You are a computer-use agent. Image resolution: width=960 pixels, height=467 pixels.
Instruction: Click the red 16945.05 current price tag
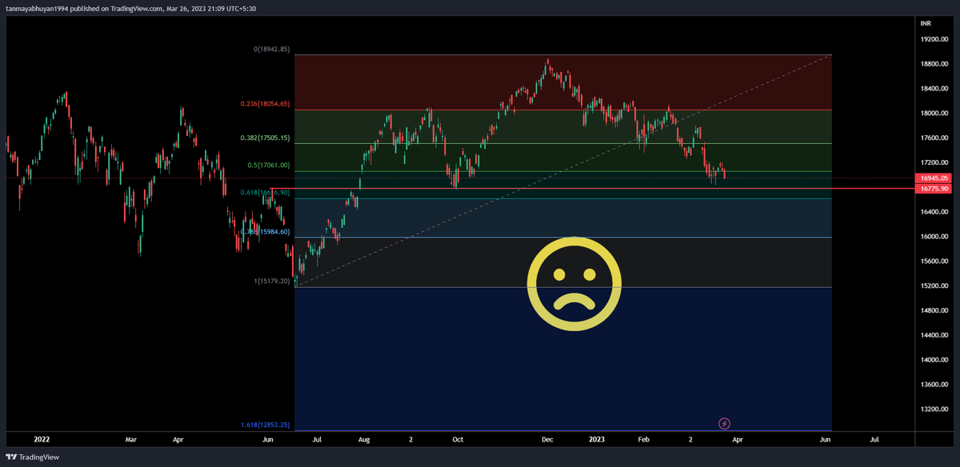934,178
